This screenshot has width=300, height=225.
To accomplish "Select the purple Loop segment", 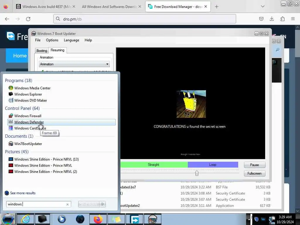I will (x=213, y=165).
